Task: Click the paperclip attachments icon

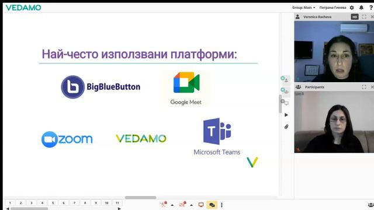Action: (x=286, y=127)
